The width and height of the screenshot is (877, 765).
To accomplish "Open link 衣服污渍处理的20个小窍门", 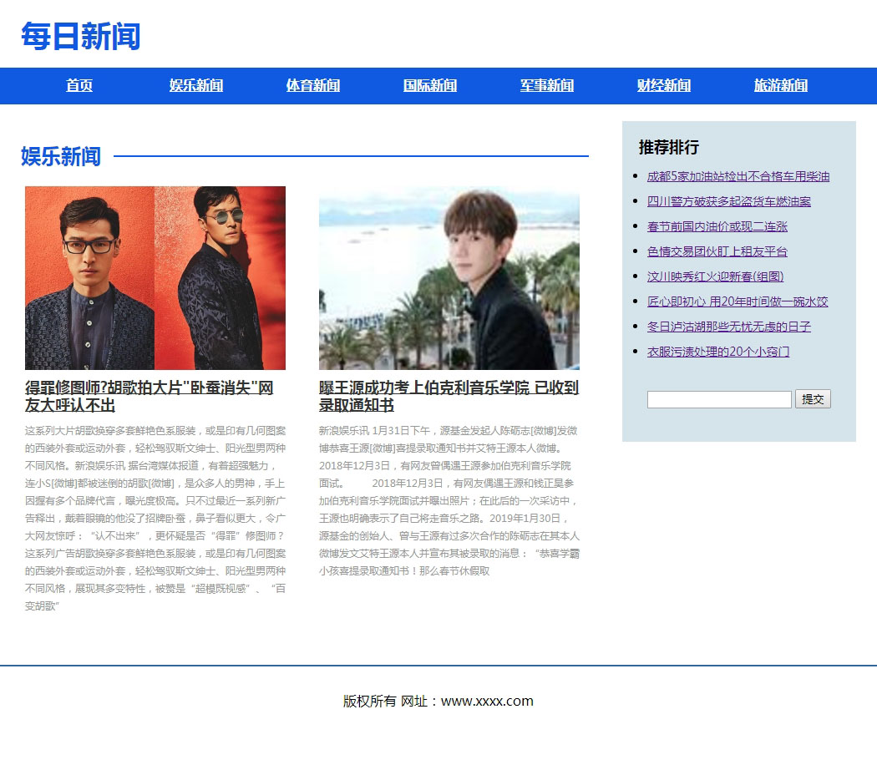I will click(718, 352).
